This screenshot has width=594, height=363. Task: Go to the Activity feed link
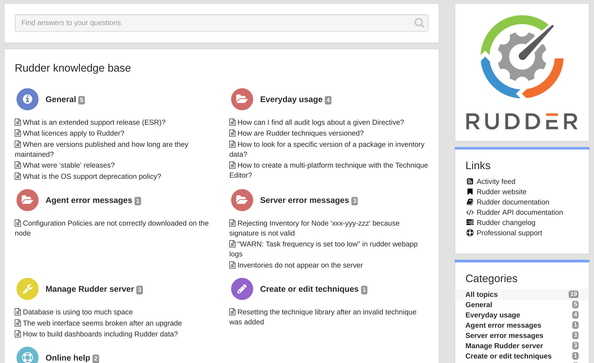tap(496, 181)
